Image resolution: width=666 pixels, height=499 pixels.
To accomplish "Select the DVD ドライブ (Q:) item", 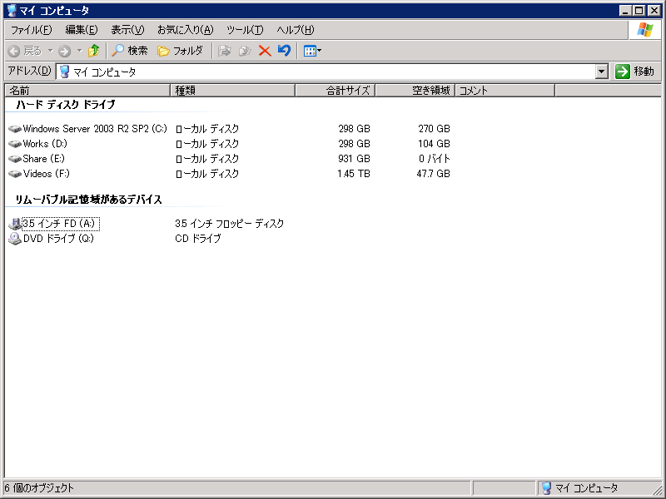I will tap(57, 239).
